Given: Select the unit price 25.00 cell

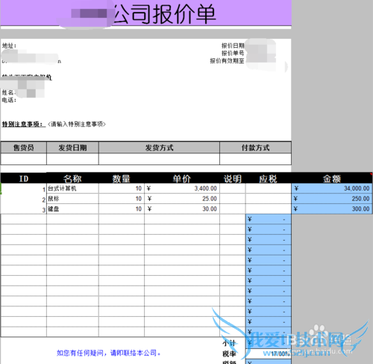Looking at the screenshot, I should click(x=182, y=199).
